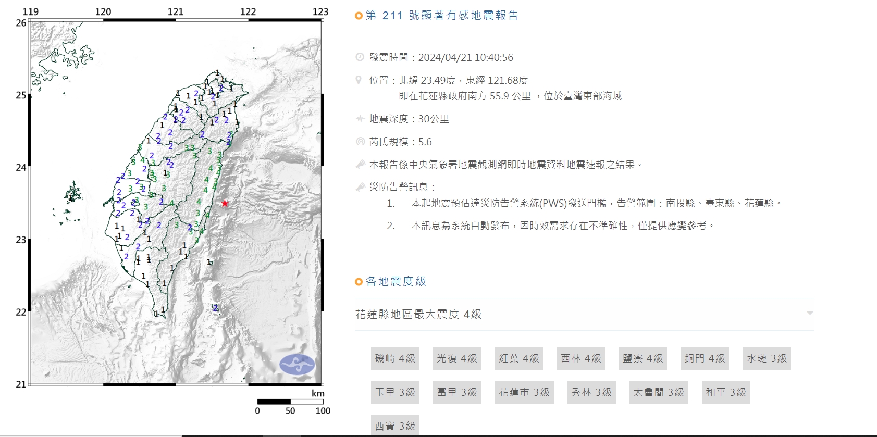The width and height of the screenshot is (877, 437).
Task: Select the 紅葉 4級 intensity tag
Action: coord(519,358)
